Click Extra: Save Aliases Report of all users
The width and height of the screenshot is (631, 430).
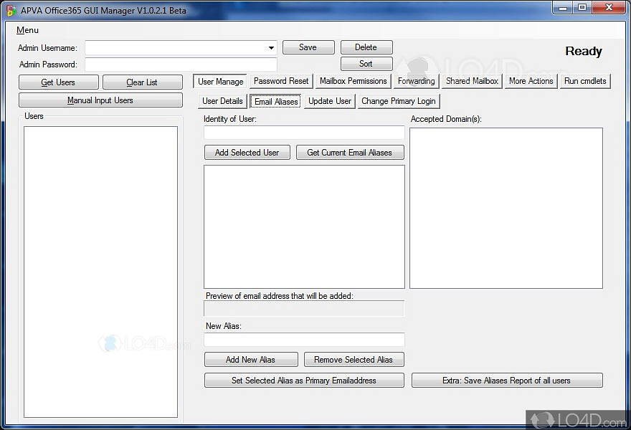pyautogui.click(x=506, y=381)
